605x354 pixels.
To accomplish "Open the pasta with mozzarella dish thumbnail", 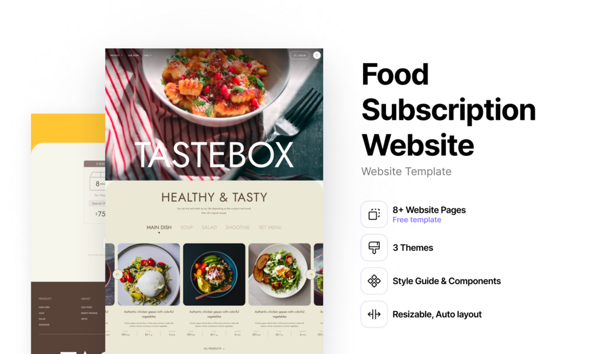I will coord(149,275).
